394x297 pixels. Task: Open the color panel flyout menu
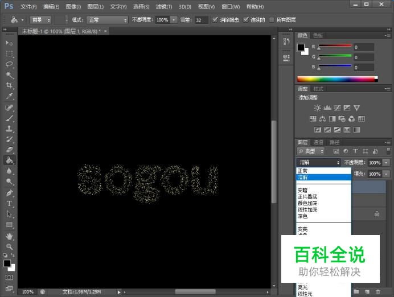point(388,35)
